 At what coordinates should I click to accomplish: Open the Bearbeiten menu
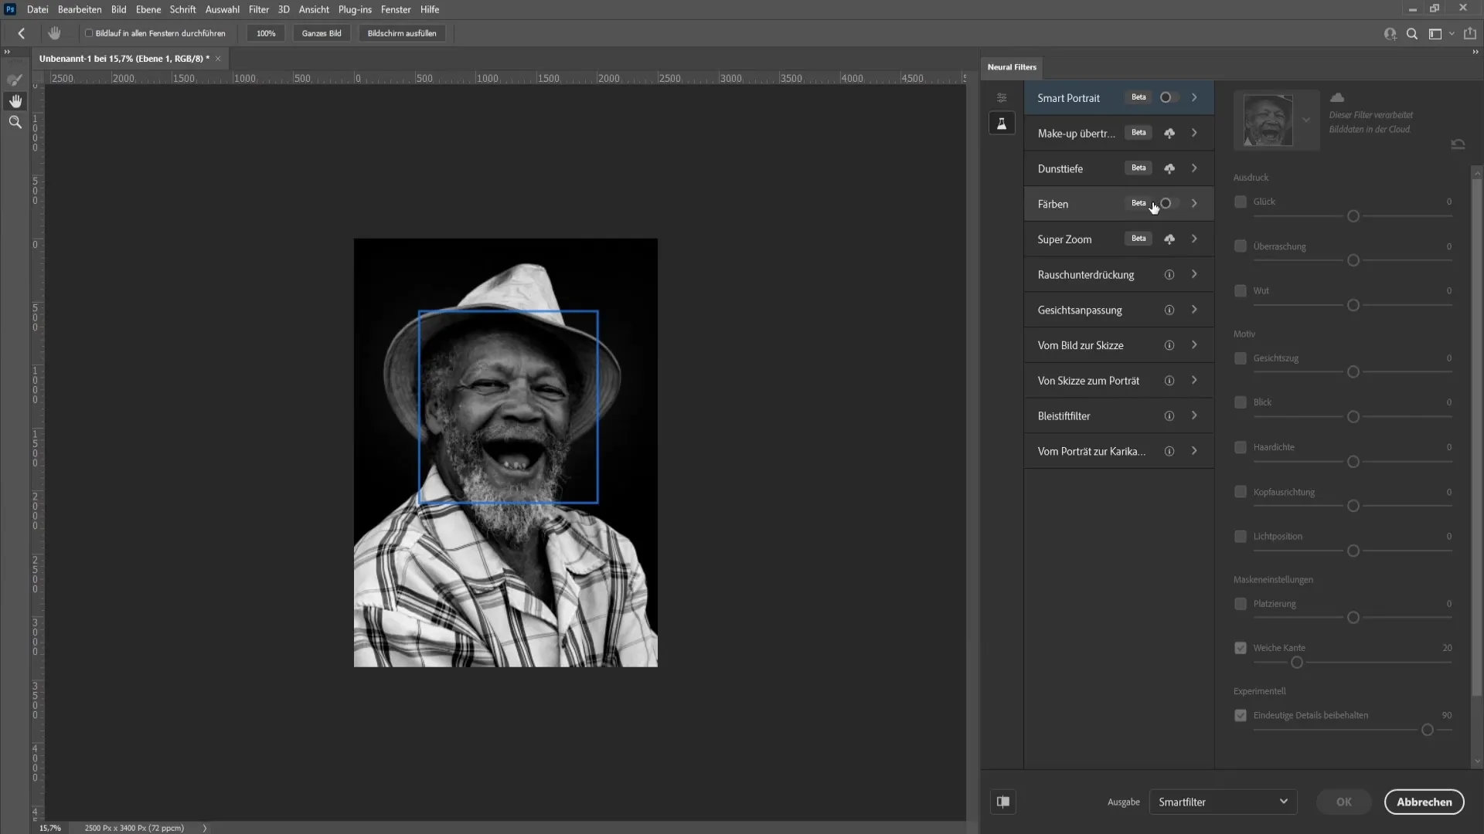pyautogui.click(x=80, y=9)
